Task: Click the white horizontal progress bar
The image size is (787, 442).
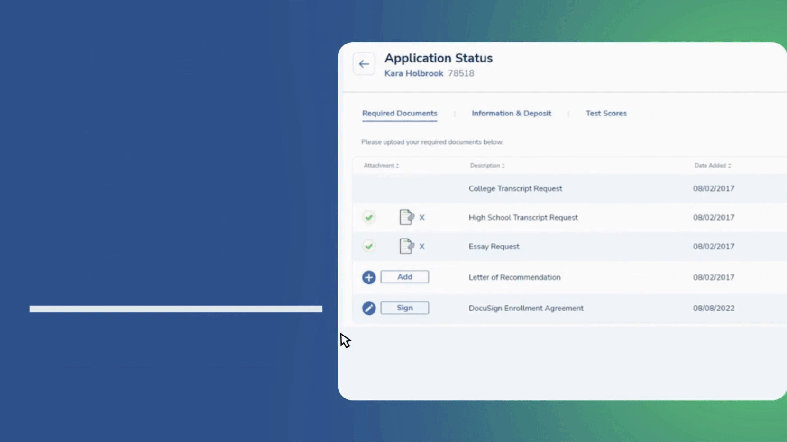Action: point(176,309)
